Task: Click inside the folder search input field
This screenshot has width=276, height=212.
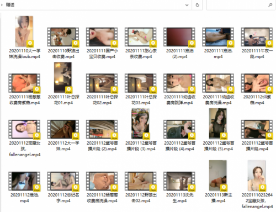Action: coord(237,5)
